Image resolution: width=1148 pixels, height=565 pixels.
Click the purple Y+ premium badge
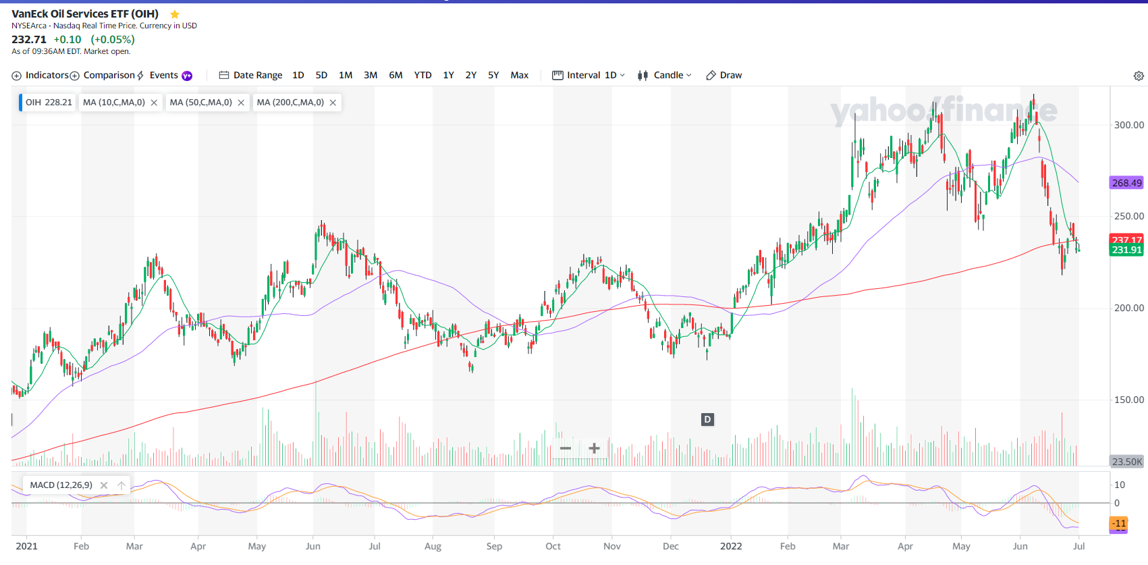[x=187, y=76]
